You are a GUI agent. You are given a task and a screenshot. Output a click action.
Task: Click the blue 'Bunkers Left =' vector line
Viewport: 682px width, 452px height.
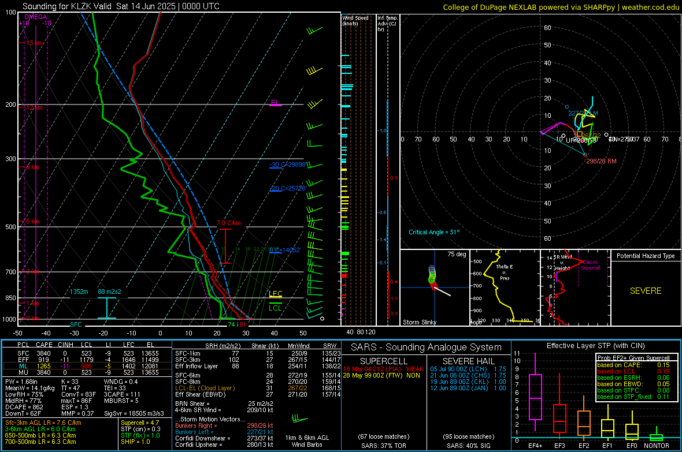click(224, 432)
